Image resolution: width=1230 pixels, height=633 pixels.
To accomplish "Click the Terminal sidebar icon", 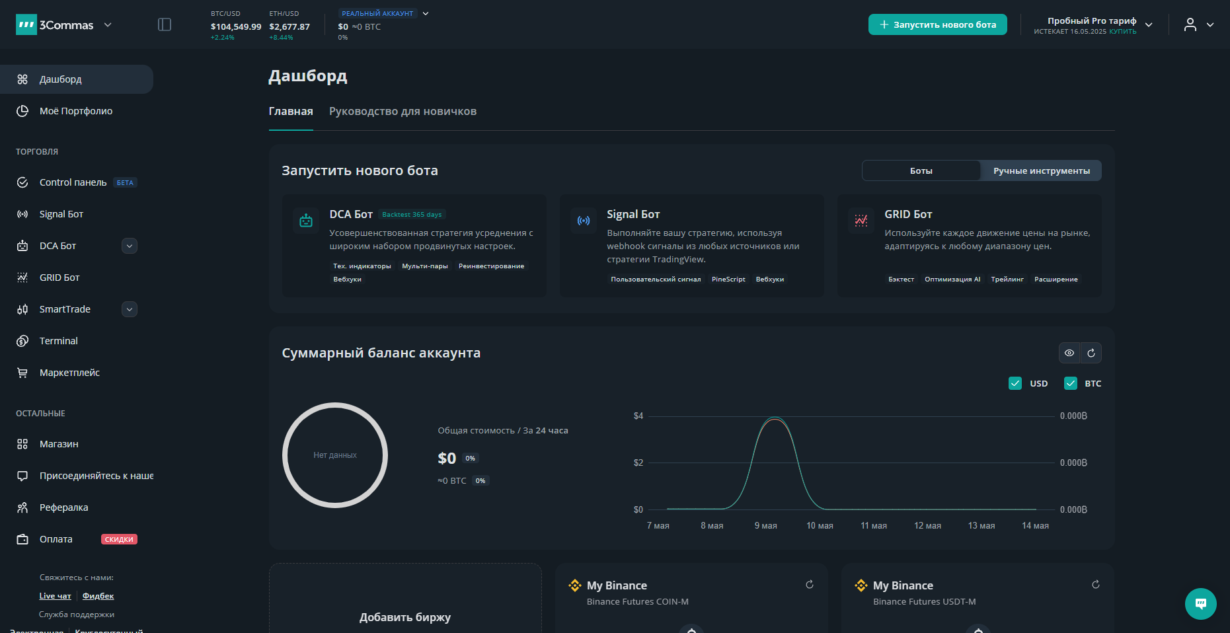I will [22, 341].
